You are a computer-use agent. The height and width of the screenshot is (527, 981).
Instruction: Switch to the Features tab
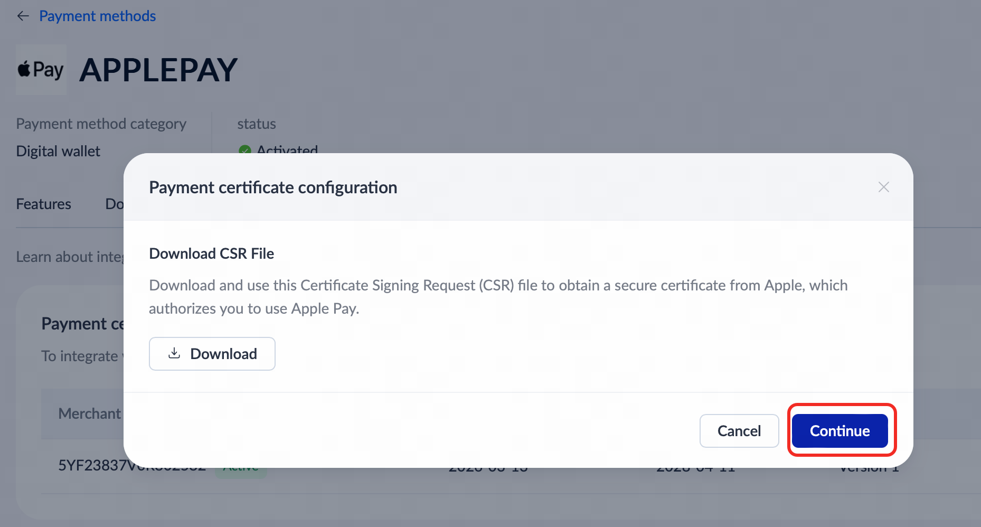[44, 204]
